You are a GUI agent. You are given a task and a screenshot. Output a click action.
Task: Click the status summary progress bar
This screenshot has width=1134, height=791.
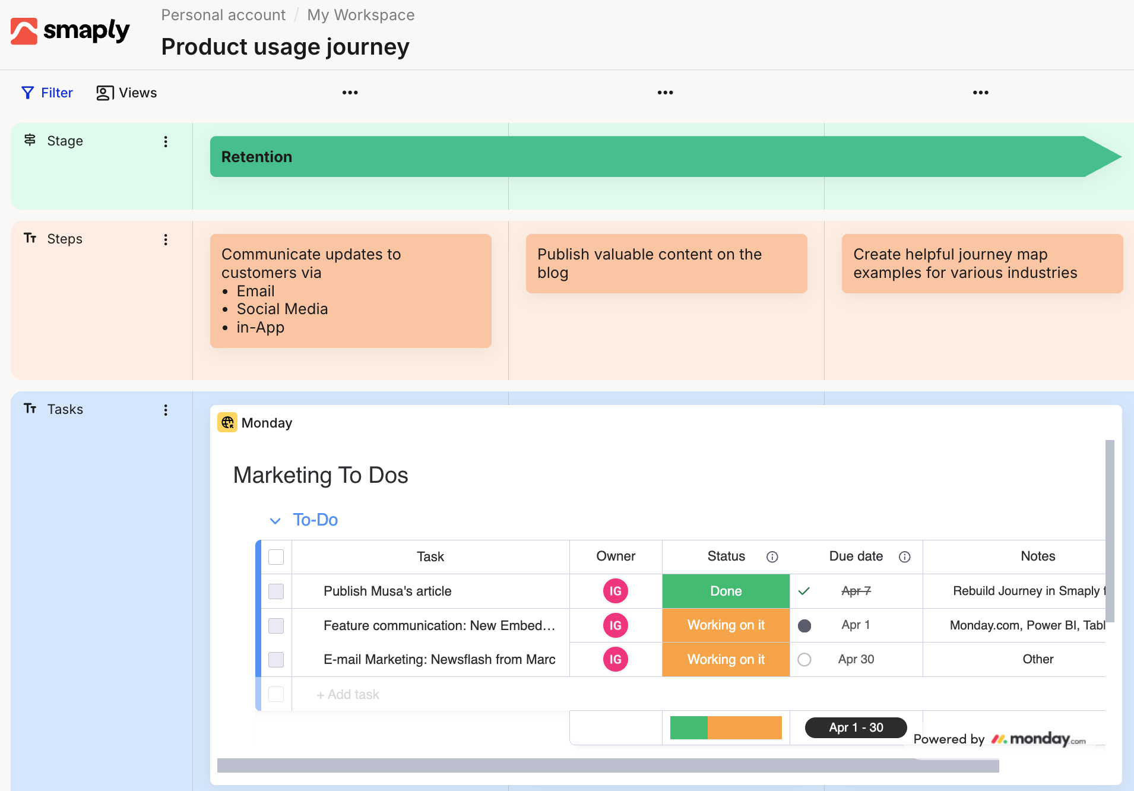[726, 727]
